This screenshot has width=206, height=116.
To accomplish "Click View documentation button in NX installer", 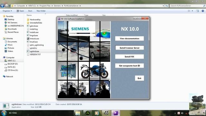I will [x=129, y=39].
